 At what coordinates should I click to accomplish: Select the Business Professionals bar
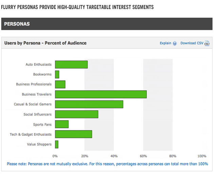(60, 84)
